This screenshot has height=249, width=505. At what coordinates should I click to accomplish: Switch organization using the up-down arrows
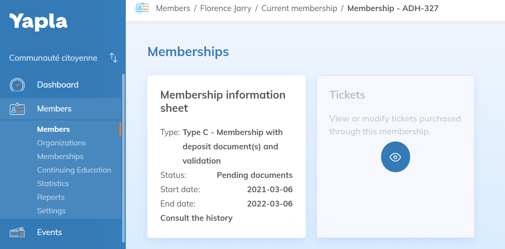(113, 58)
